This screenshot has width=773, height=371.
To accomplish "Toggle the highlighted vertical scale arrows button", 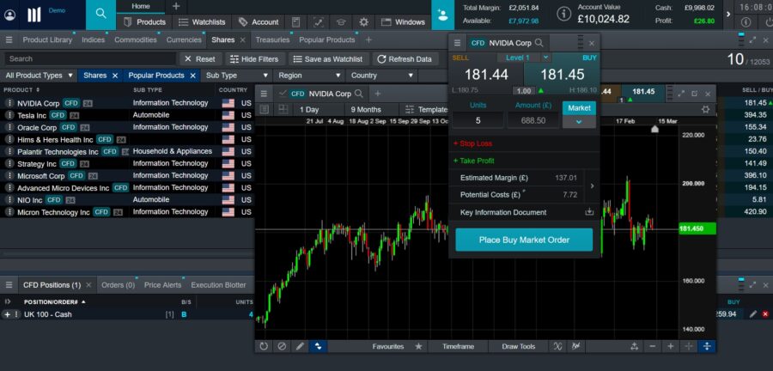I will (x=318, y=346).
